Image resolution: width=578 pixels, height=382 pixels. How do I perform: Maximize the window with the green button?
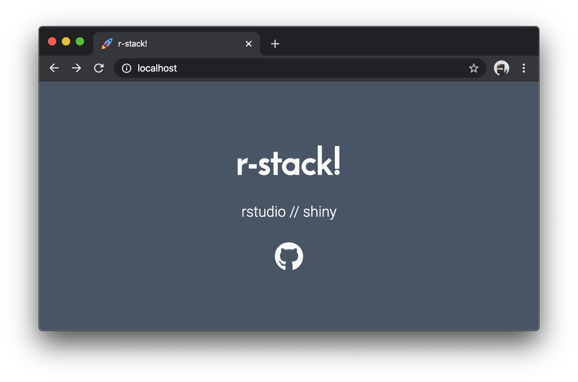[x=80, y=41]
